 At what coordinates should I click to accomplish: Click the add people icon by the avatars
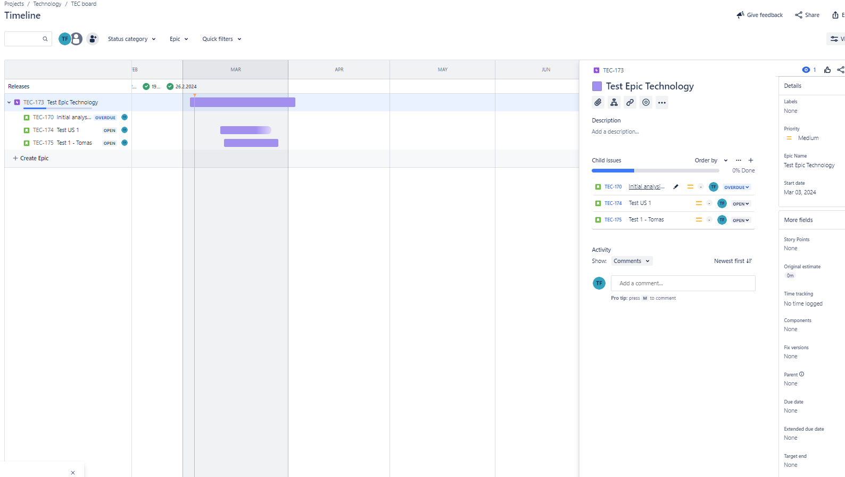click(x=93, y=39)
